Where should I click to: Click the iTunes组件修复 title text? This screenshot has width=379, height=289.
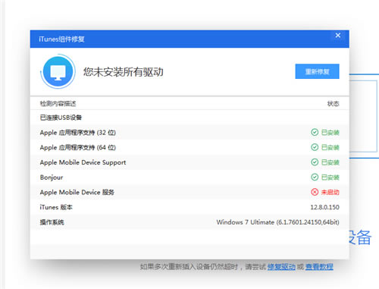(61, 39)
